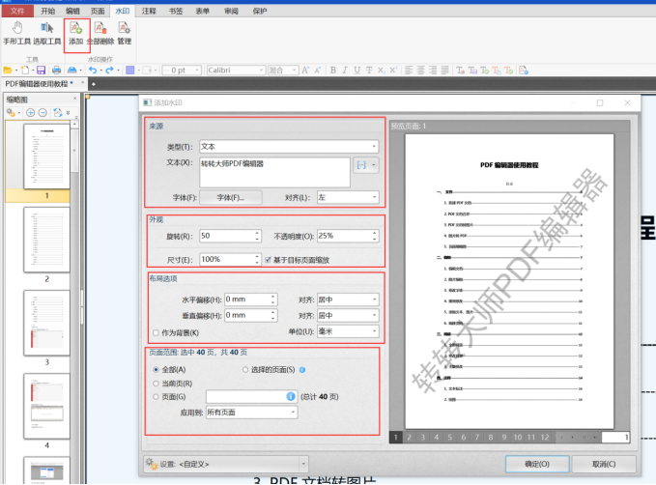Enable the 作为背景 checkbox
The image size is (656, 485).
click(157, 332)
